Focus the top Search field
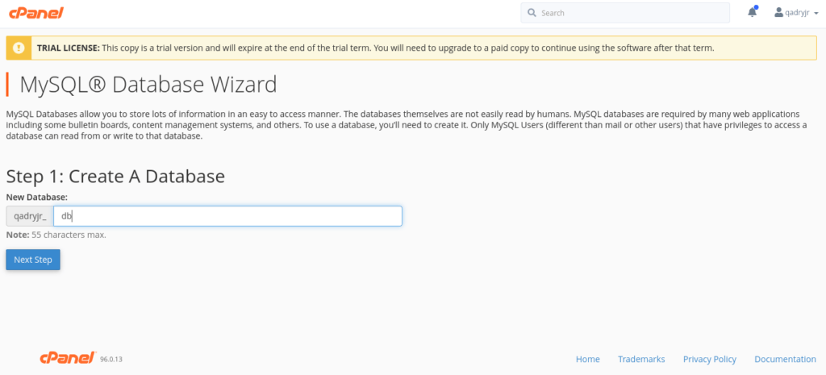Viewport: 826px width, 375px height. click(x=625, y=13)
